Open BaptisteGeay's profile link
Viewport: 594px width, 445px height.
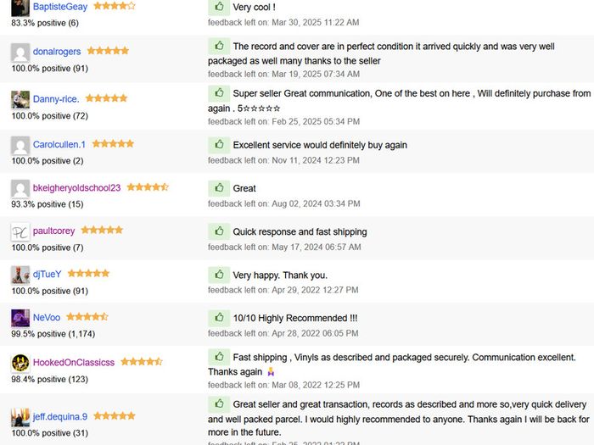(60, 7)
